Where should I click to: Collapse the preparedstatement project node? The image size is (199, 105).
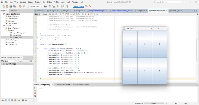click(x=2, y=14)
